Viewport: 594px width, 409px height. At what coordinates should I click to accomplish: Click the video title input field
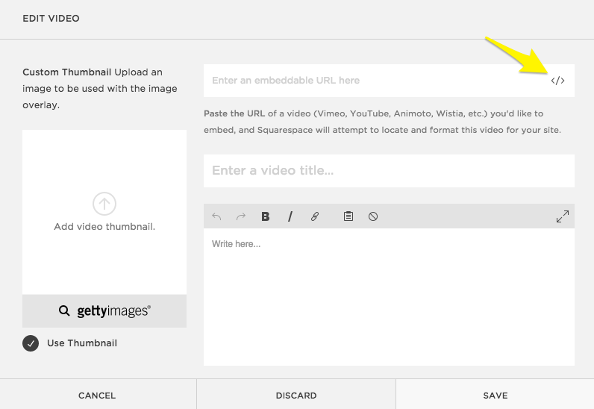(388, 171)
